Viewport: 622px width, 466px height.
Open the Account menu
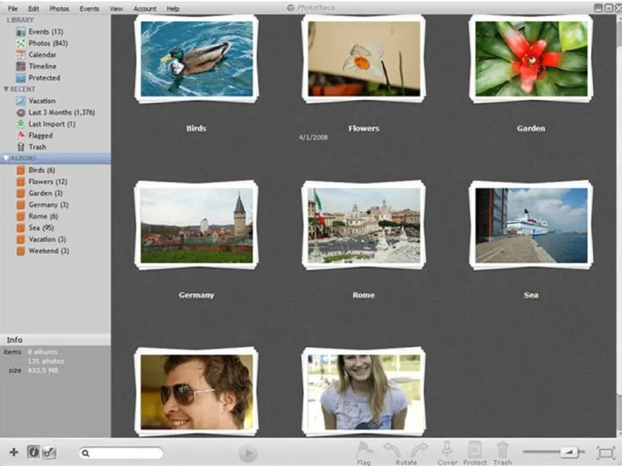tap(145, 9)
